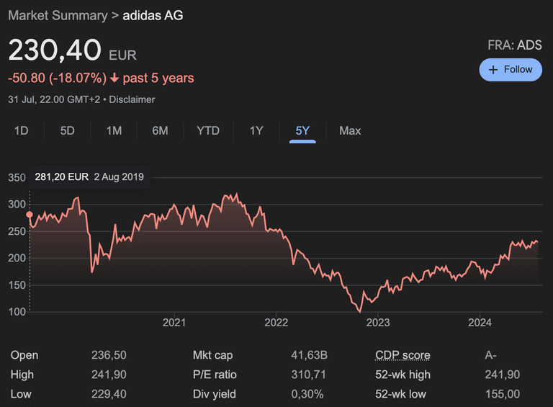Click the red down arrow beside percentage change
This screenshot has width=553, height=407.
tap(114, 78)
